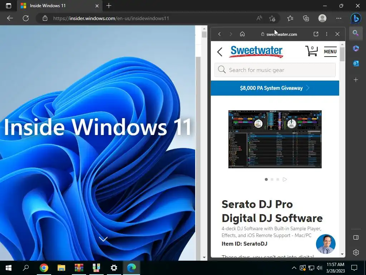Click the magnifier icon in Sweetwater search
Screen dimensions: 366x275
222,70
